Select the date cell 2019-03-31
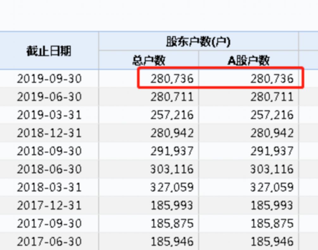318x250 pixels. [49, 115]
